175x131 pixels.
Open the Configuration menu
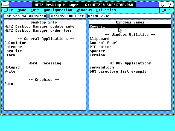58,10
